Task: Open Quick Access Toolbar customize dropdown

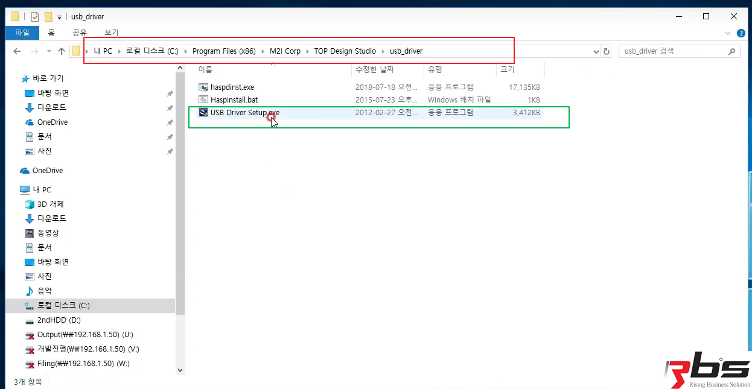Action: 60,17
